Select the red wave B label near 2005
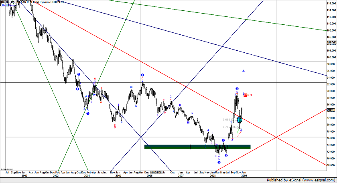 coord(115,127)
